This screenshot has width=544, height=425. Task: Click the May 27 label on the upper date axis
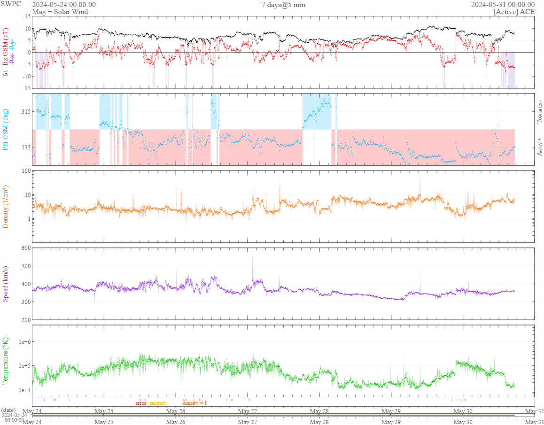click(x=248, y=411)
